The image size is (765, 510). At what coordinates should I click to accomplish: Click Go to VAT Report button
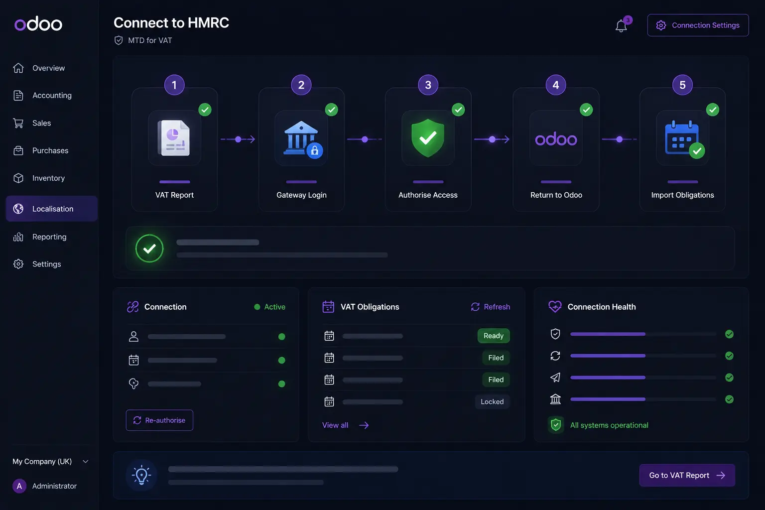[x=687, y=476]
